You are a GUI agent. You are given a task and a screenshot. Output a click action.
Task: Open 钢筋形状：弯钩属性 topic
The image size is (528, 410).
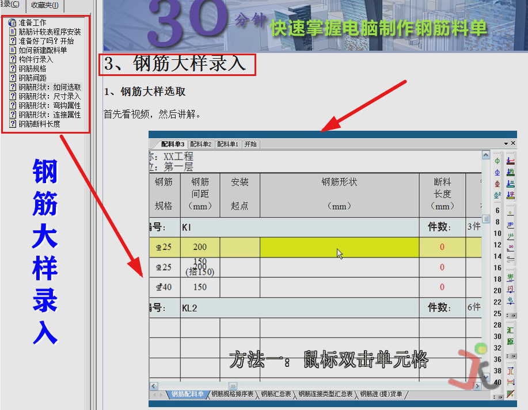(50, 105)
